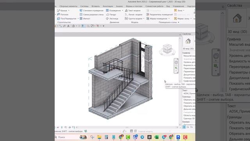250x141 pixels.
Task: Click the Строительство panel label
Action: pyautogui.click(x=64, y=22)
